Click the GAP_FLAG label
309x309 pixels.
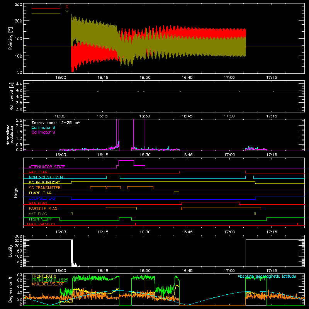38,172
